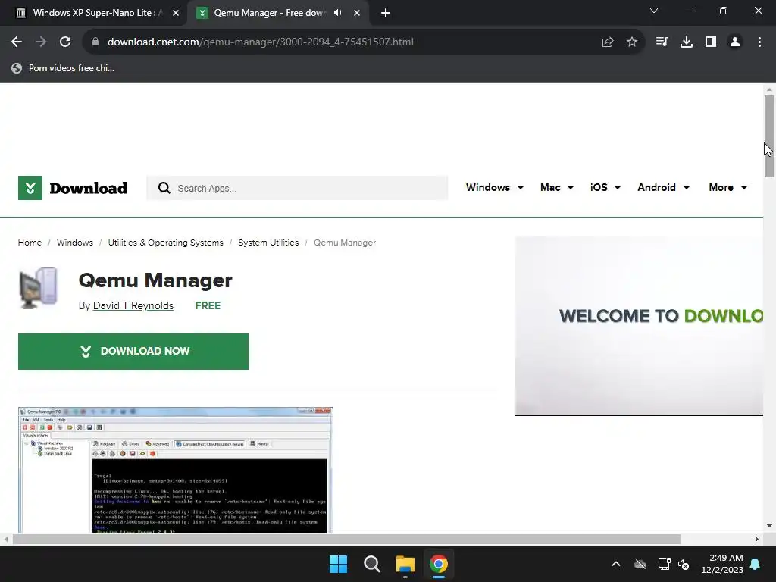
Task: Go back to the previous page
Action: pos(17,42)
